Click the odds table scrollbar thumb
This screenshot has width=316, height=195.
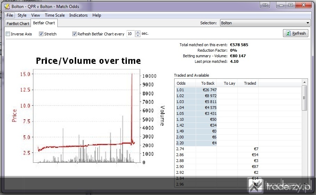304,98
